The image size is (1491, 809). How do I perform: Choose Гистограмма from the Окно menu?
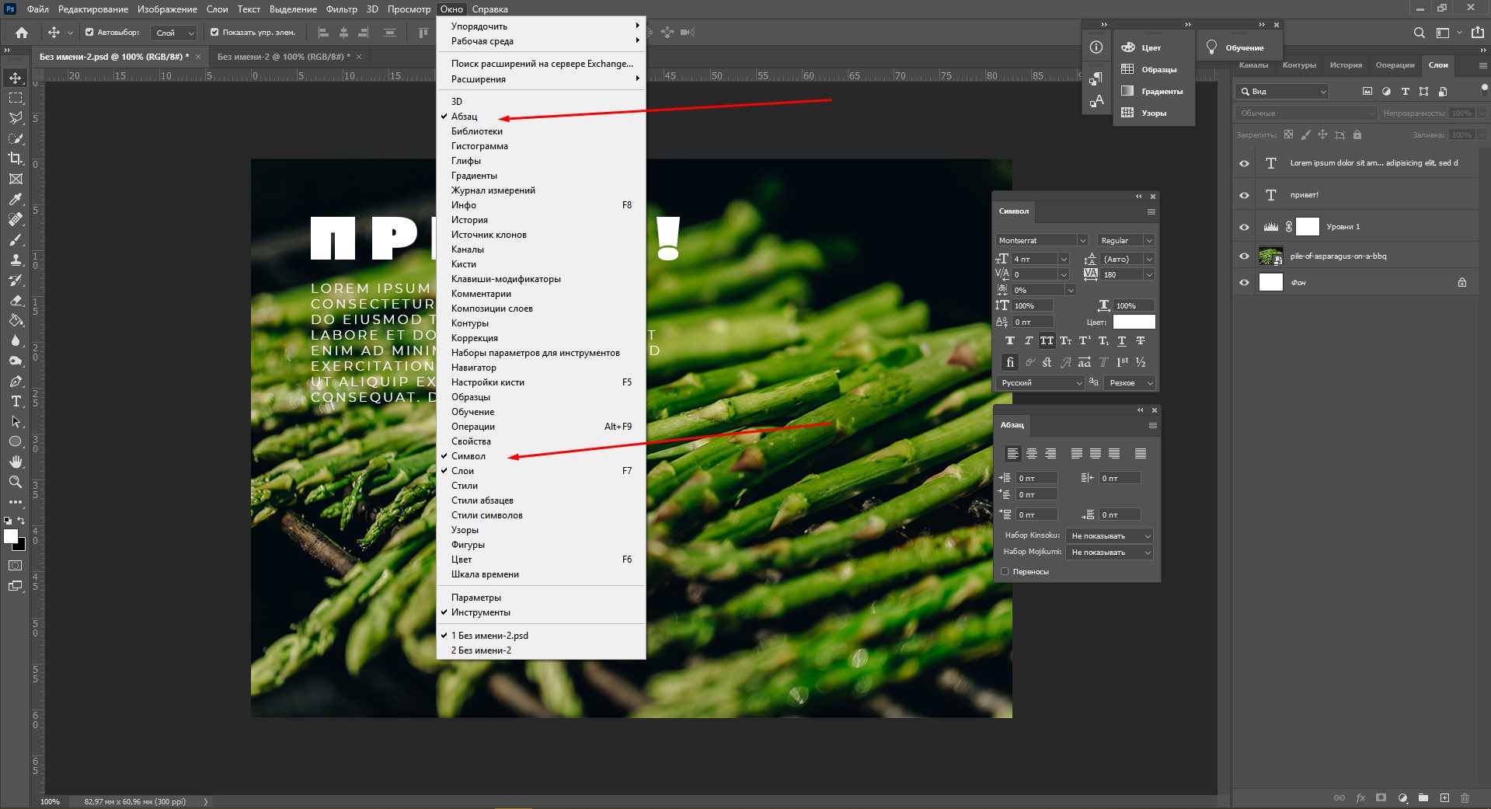coord(479,146)
